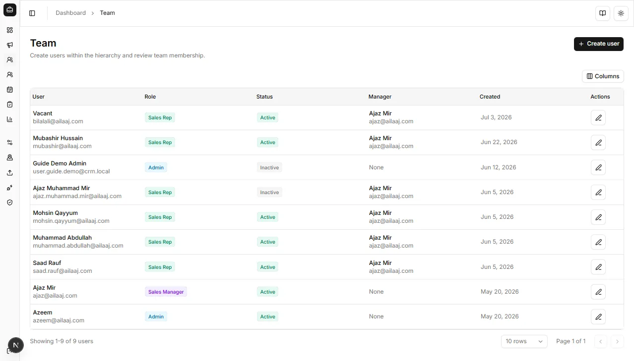Image resolution: width=634 pixels, height=361 pixels.
Task: Open the calendar icon in sidebar
Action: [x=10, y=90]
